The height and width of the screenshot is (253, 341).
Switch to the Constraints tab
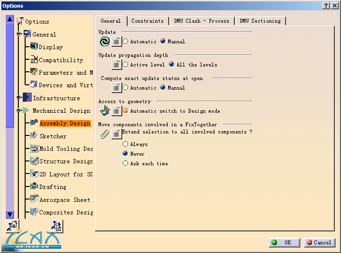coord(147,21)
